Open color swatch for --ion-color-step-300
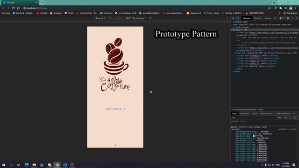This screenshot has height=168, width=299. [x=257, y=154]
